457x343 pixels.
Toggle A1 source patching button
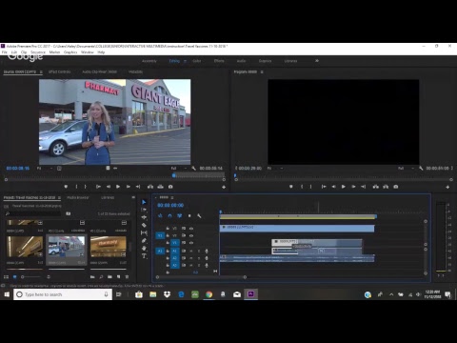pyautogui.click(x=160, y=251)
